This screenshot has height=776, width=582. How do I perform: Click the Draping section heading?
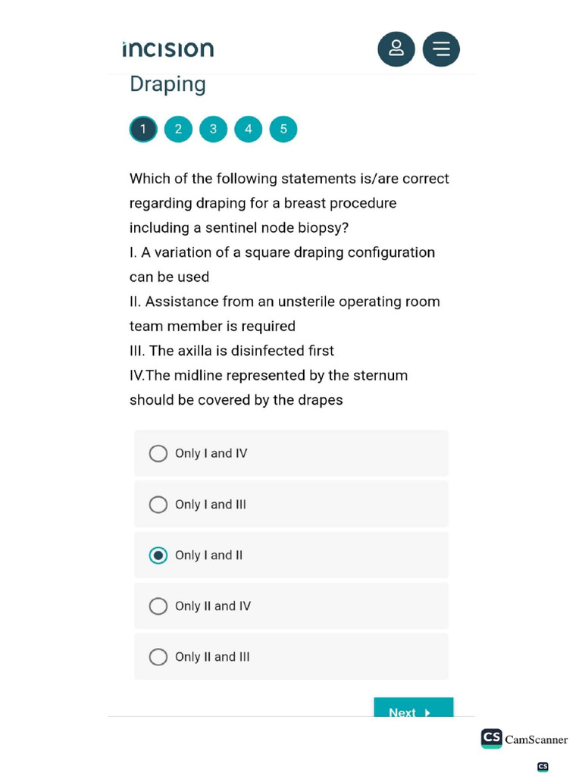167,84
